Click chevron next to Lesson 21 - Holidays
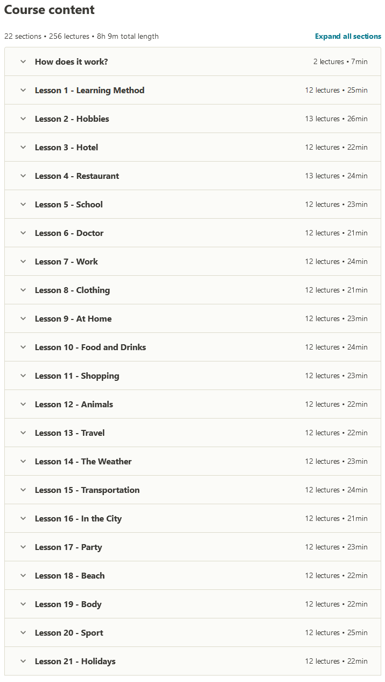 [x=23, y=661]
